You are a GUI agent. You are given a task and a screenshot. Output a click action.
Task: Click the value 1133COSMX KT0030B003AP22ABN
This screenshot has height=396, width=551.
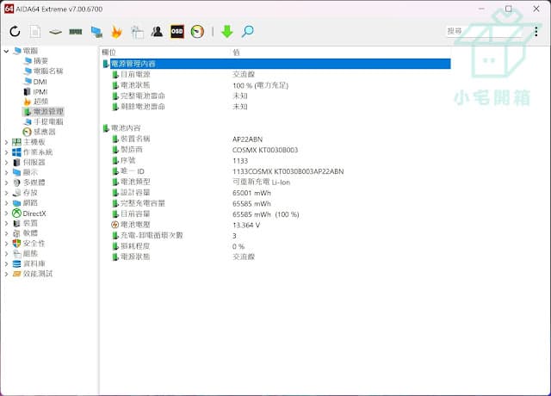288,171
